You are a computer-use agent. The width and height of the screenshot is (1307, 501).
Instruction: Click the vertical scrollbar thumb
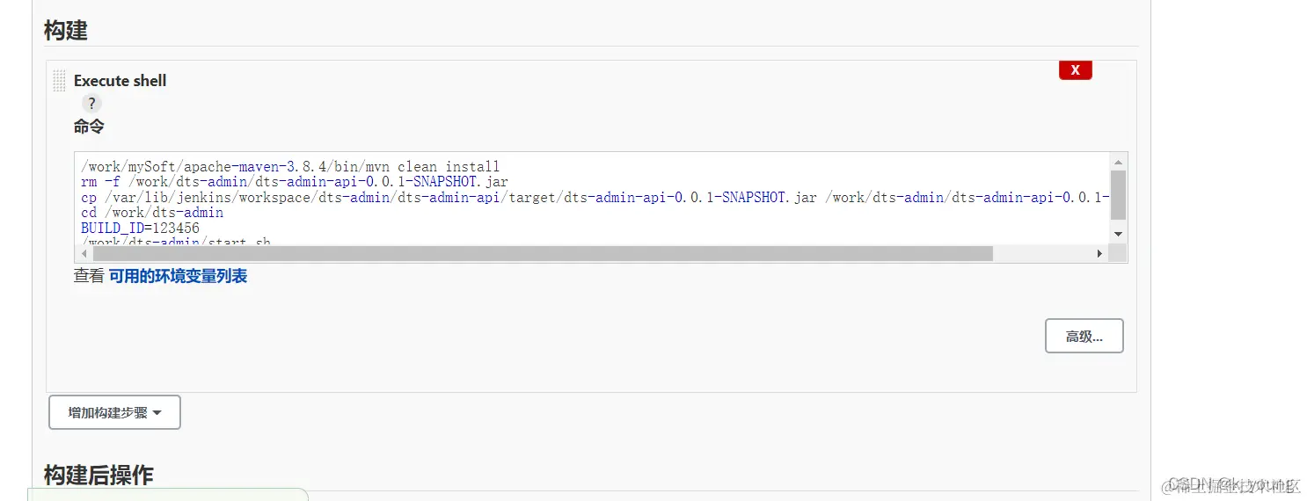(1118, 194)
